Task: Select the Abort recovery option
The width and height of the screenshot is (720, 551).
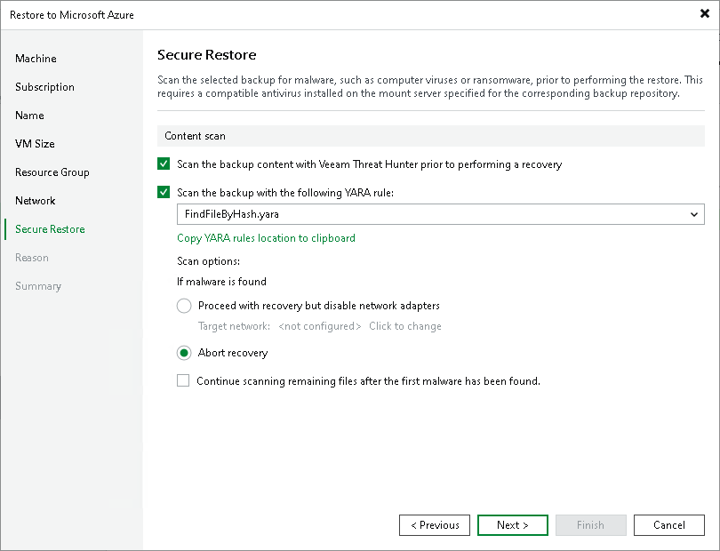Action: [x=184, y=353]
